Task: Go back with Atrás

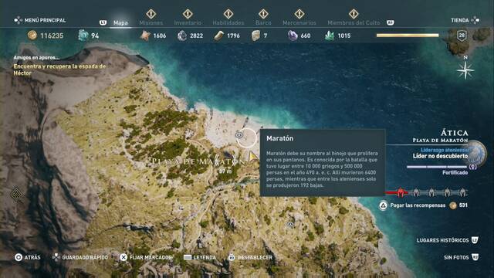Action: 28,257
